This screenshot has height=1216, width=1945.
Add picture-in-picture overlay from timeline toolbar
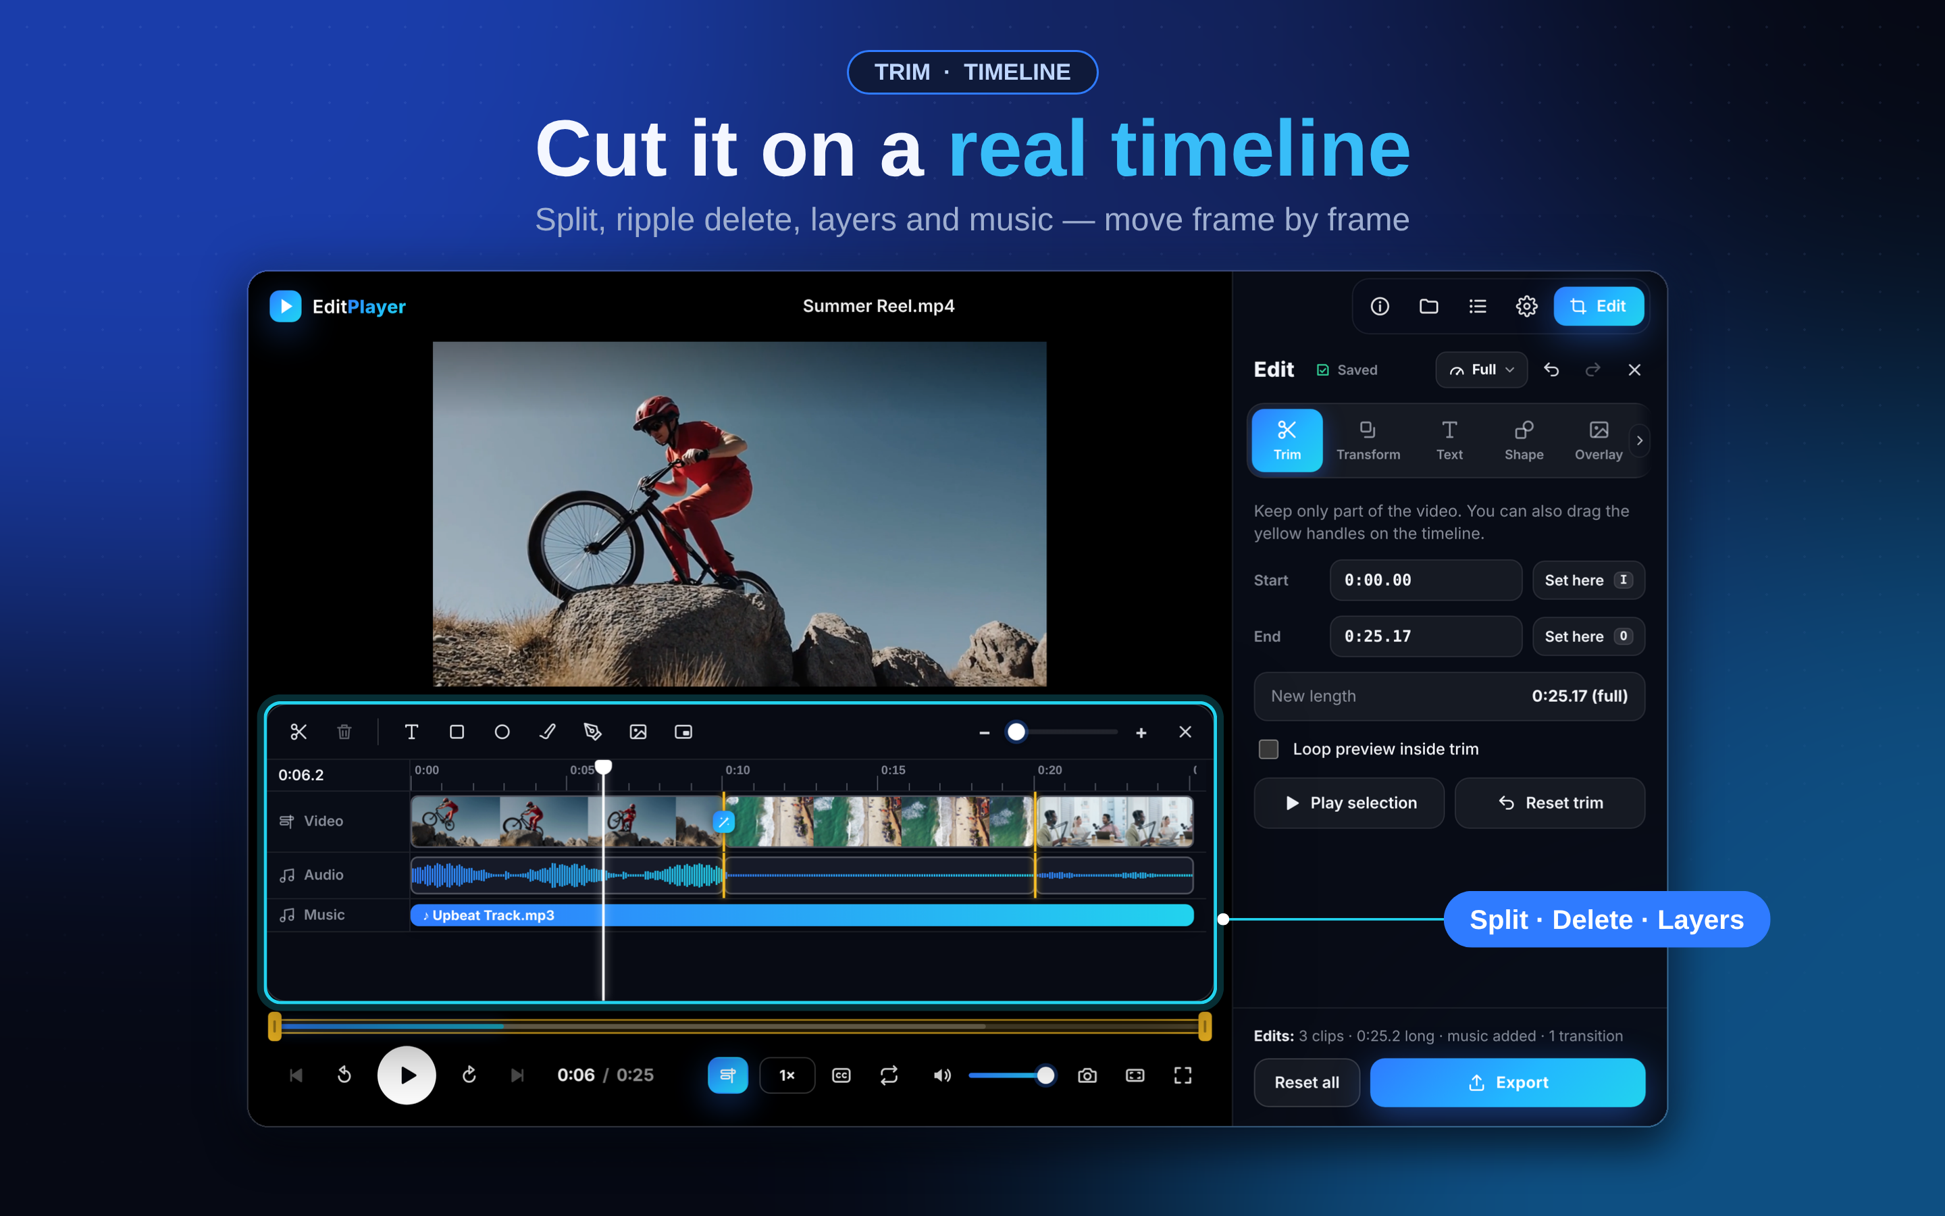pos(683,732)
